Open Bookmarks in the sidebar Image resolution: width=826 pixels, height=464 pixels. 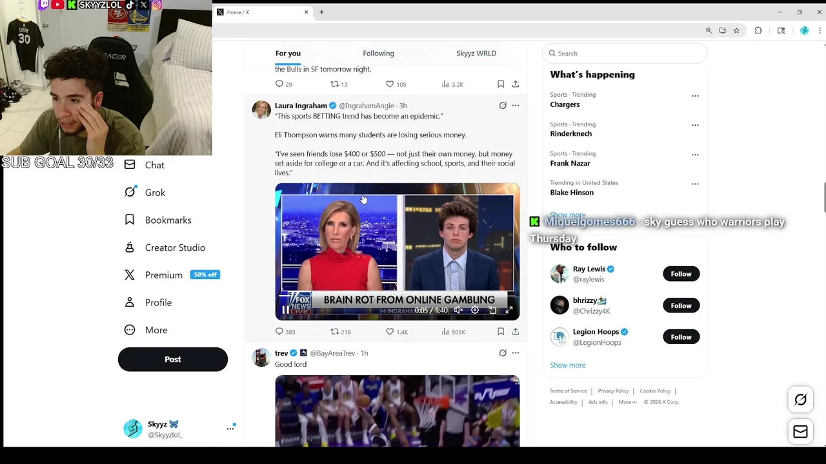click(x=157, y=220)
